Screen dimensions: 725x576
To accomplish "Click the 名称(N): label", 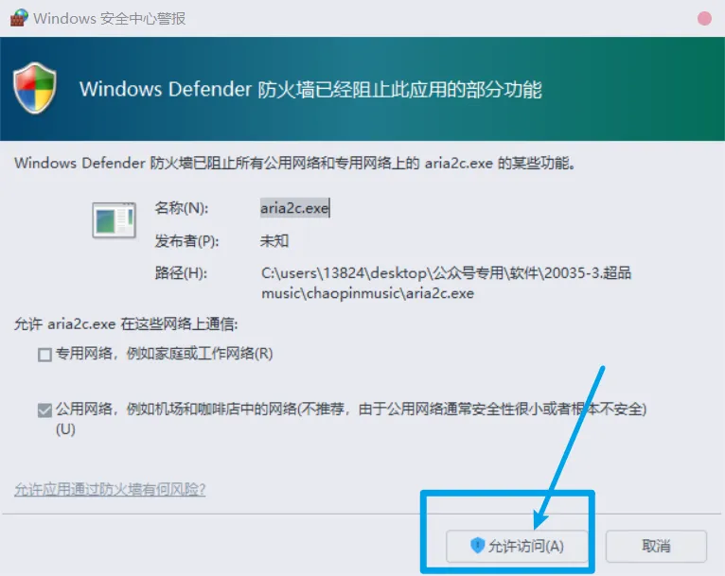I will point(182,208).
